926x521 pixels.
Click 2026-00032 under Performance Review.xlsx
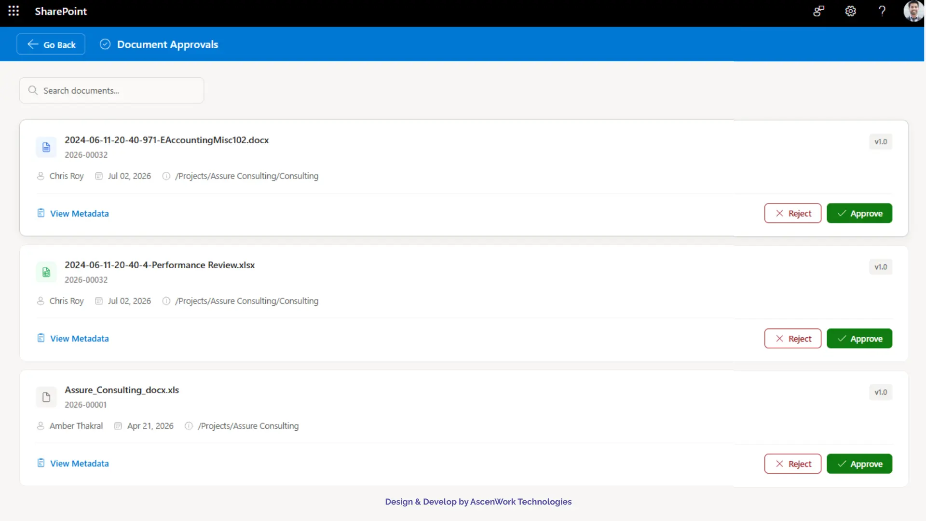coord(86,280)
